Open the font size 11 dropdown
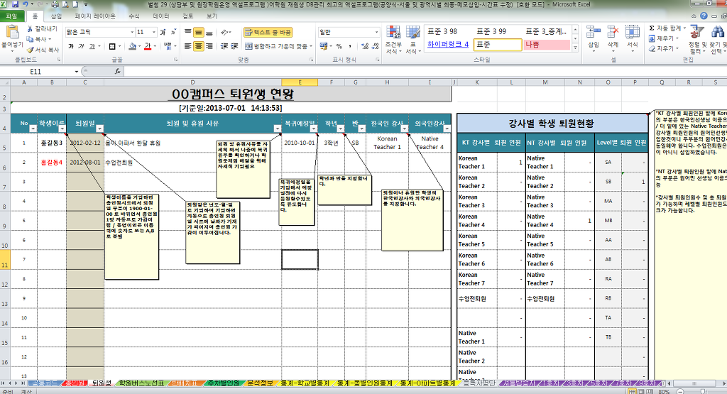The height and width of the screenshot is (394, 727). point(154,32)
